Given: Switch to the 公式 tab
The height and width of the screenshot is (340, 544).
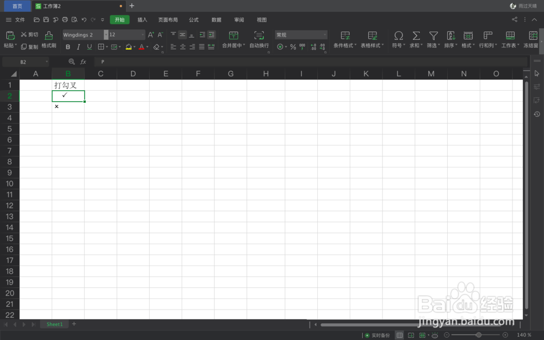Looking at the screenshot, I should click(194, 20).
